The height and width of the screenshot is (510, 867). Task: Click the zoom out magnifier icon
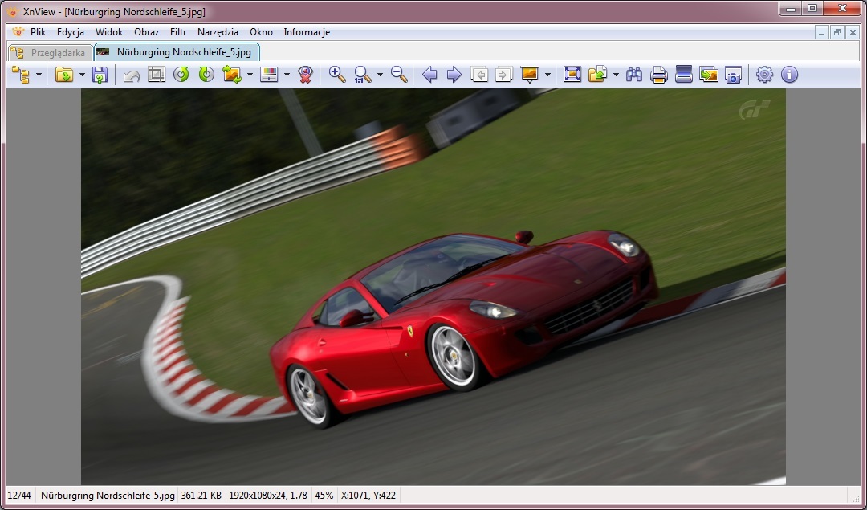(x=399, y=74)
